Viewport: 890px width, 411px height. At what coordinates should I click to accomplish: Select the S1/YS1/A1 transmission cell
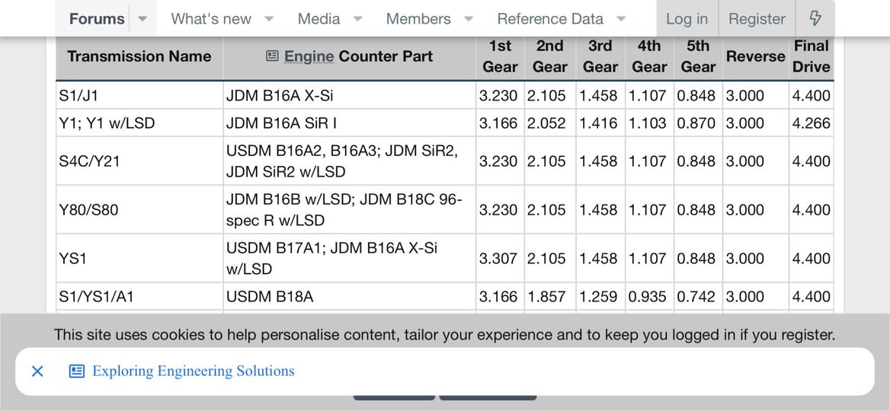click(x=139, y=296)
